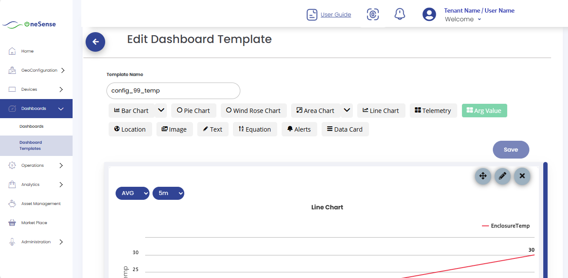Click the move handle on the Line Chart widget
568x278 pixels.
point(483,176)
